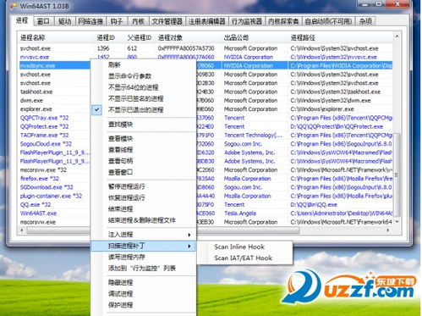The image size is (422, 316).
Task: Open the 文件管理器 tab
Action: (167, 21)
